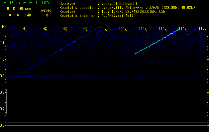Click the 1142 time axis label
Image resolution: width=209 pixels, height=132 pixels.
point(43,28)
